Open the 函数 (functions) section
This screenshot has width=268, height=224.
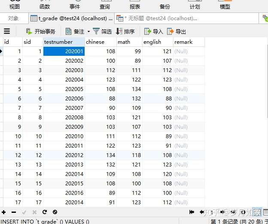45,5
